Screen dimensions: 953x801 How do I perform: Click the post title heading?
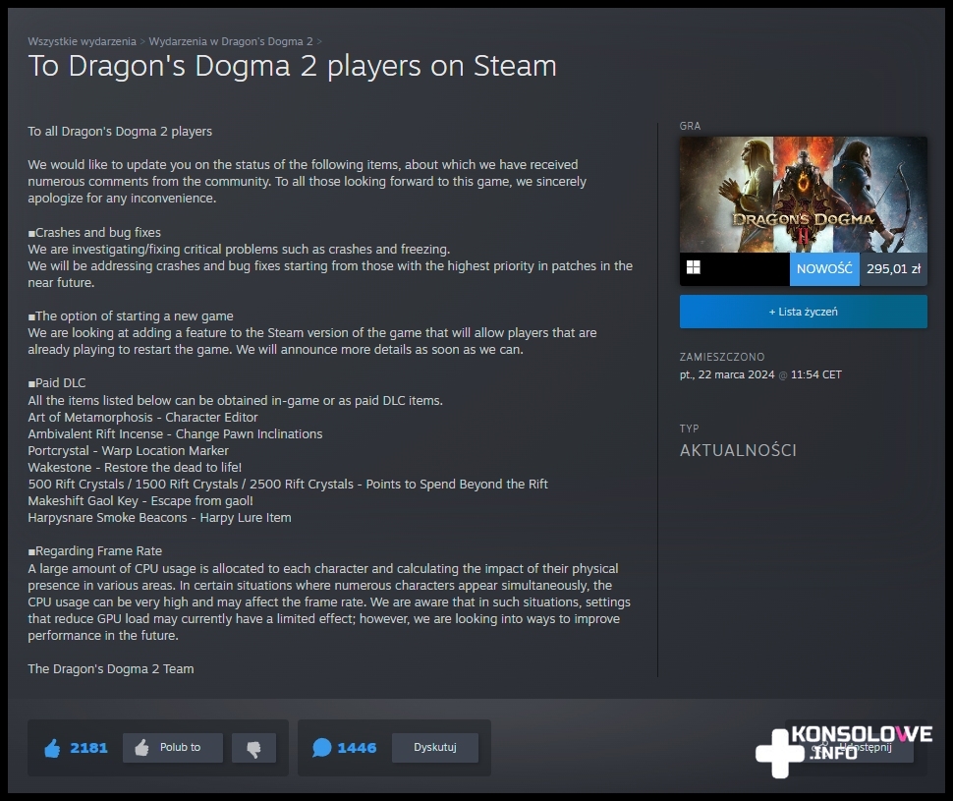click(293, 66)
